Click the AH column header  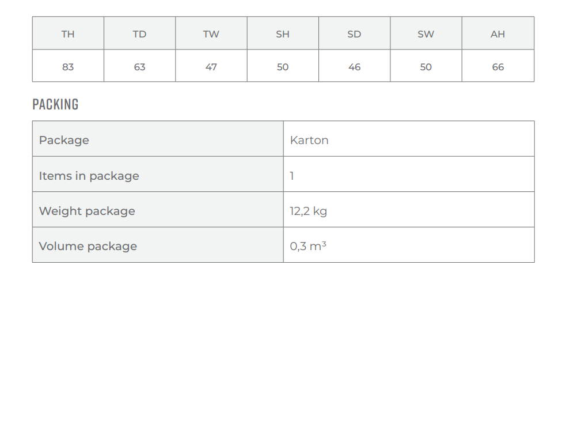point(498,33)
